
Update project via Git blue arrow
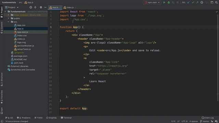click(189, 2)
